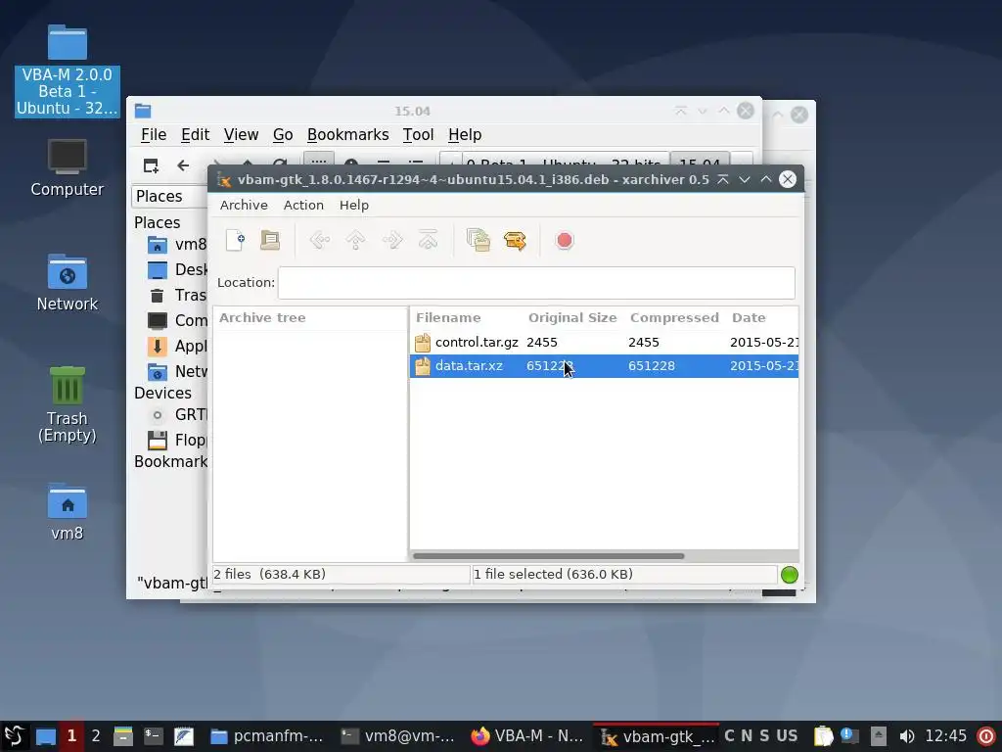Sort the list by the Compressed column

click(674, 318)
